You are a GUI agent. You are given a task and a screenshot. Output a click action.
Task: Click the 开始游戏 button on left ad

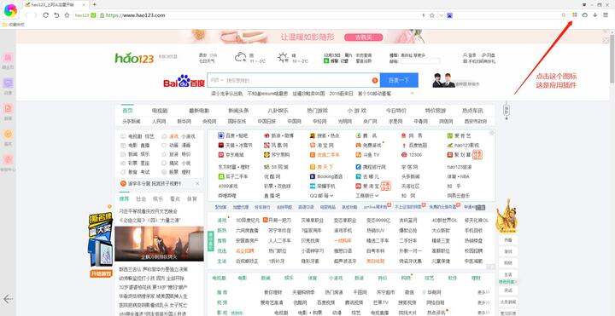(101, 273)
